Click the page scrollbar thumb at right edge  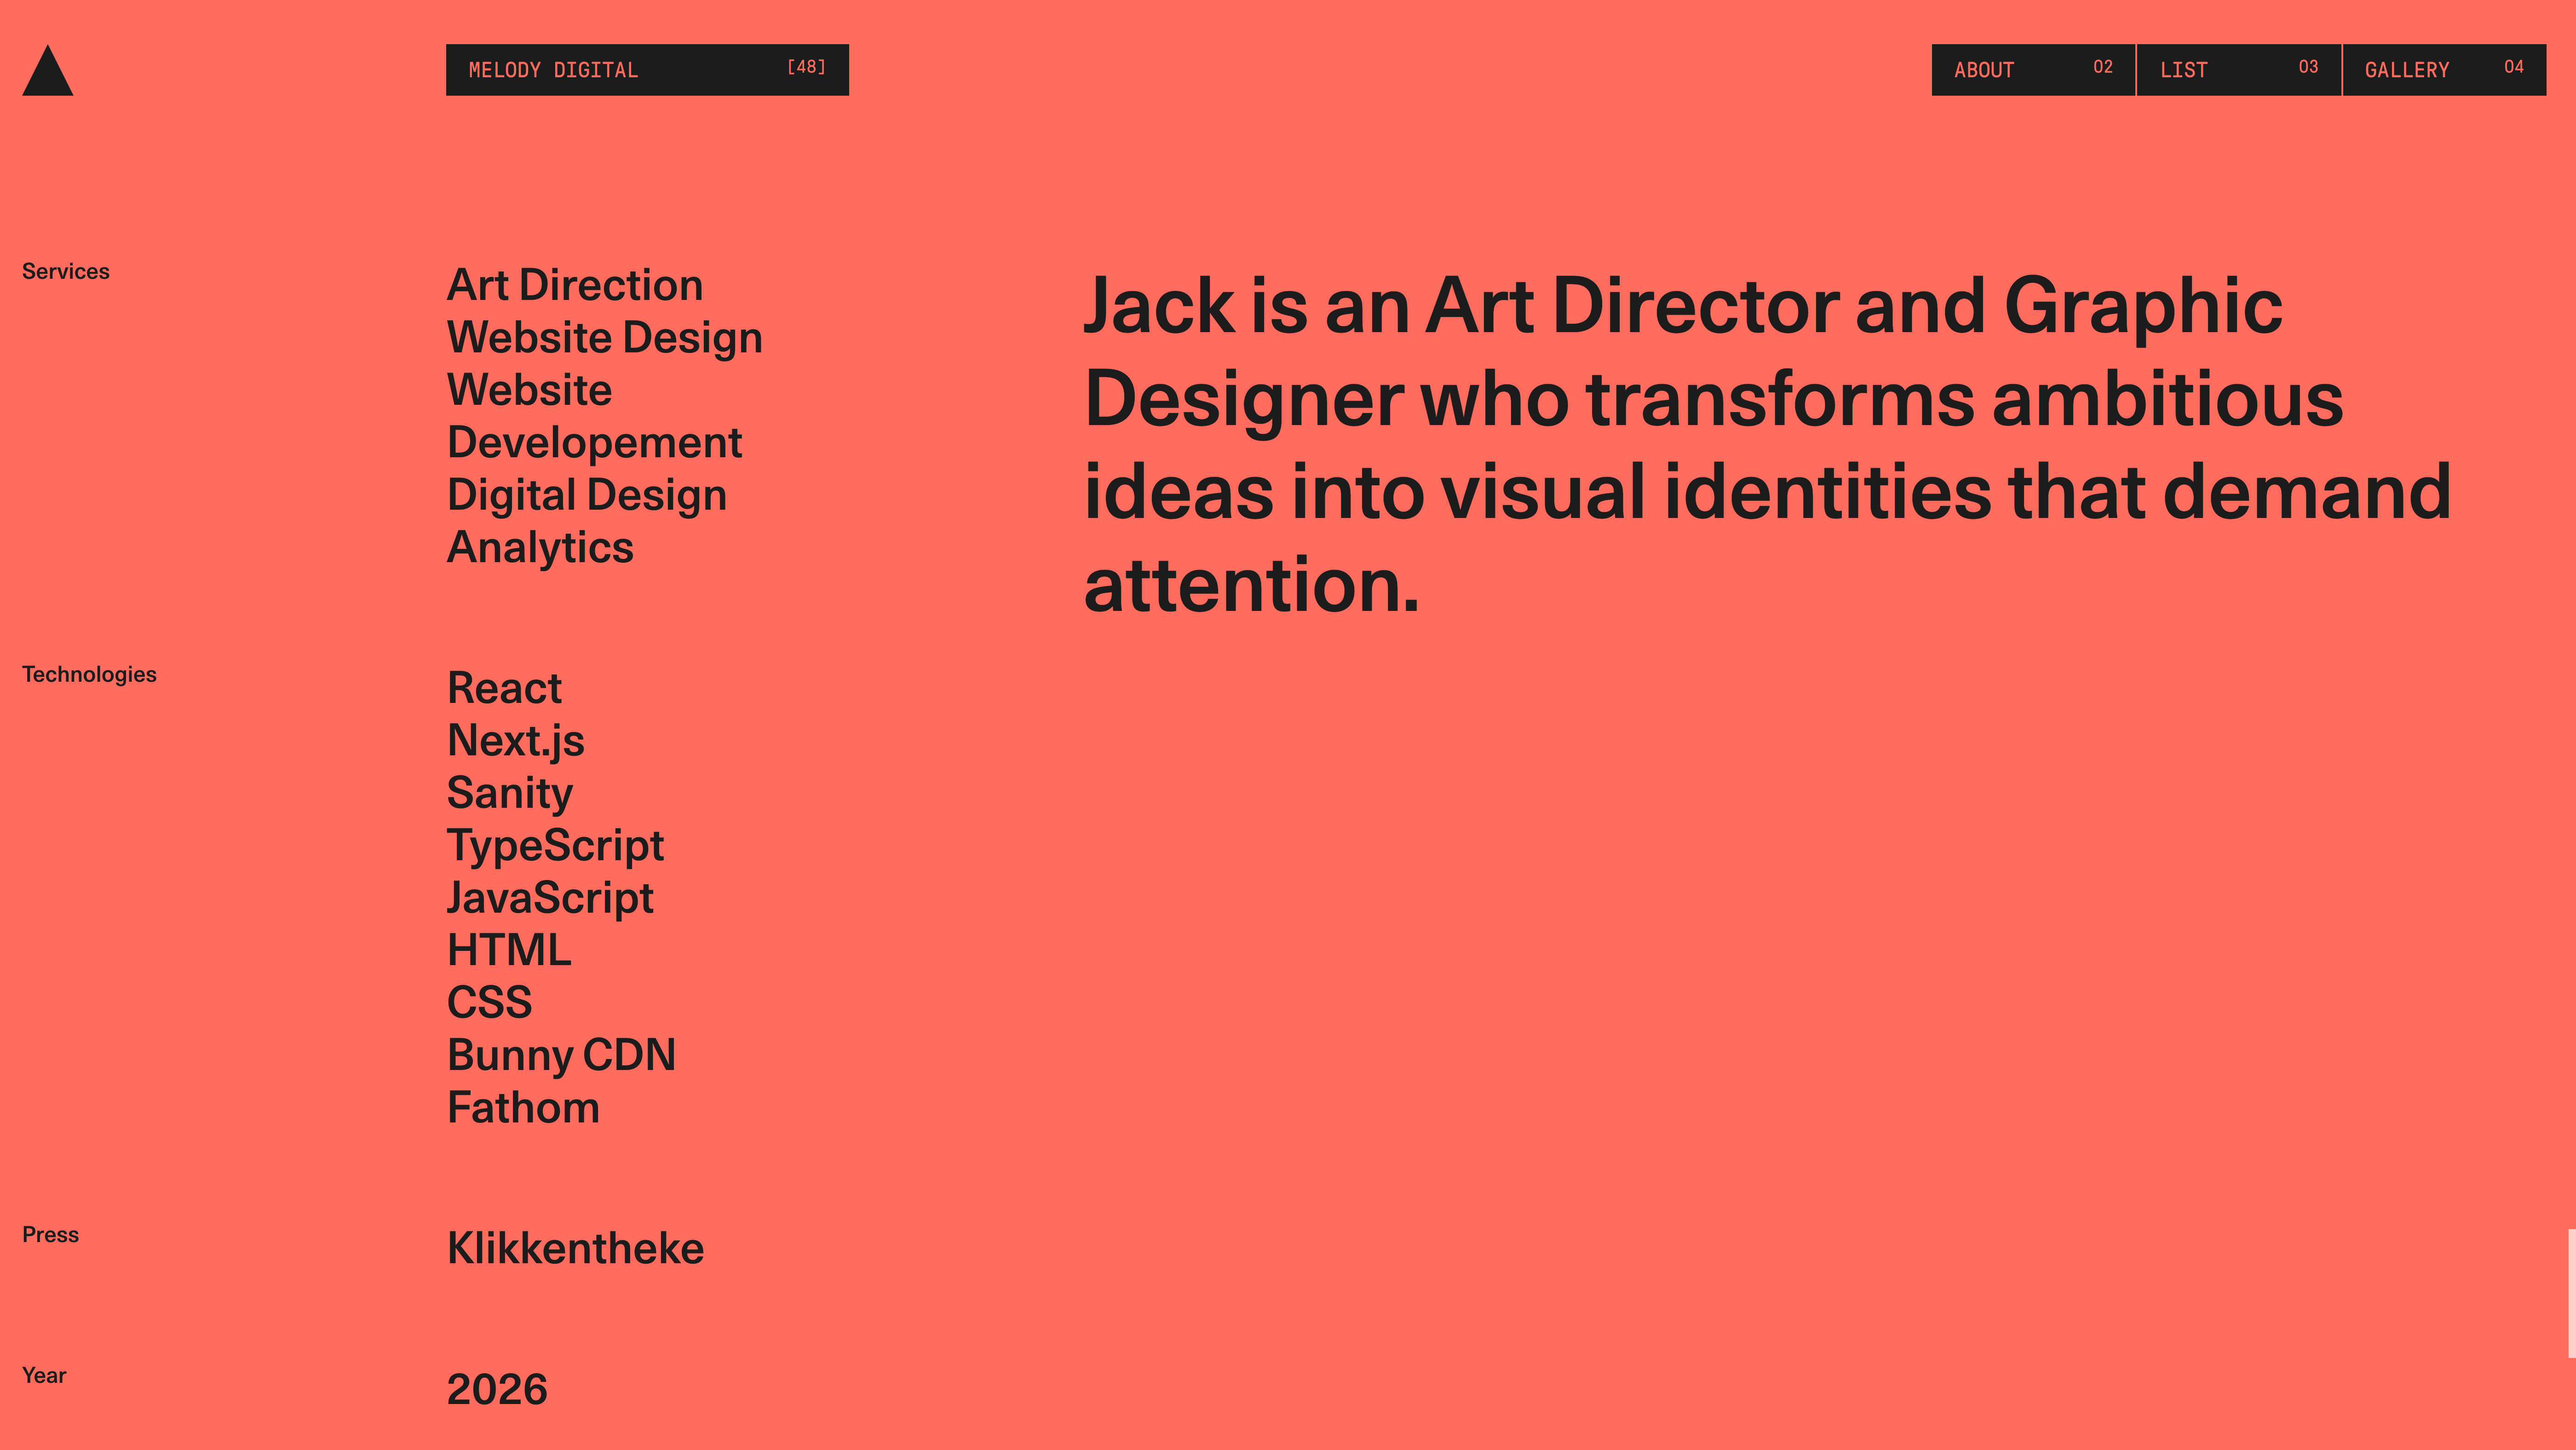click(2572, 1293)
